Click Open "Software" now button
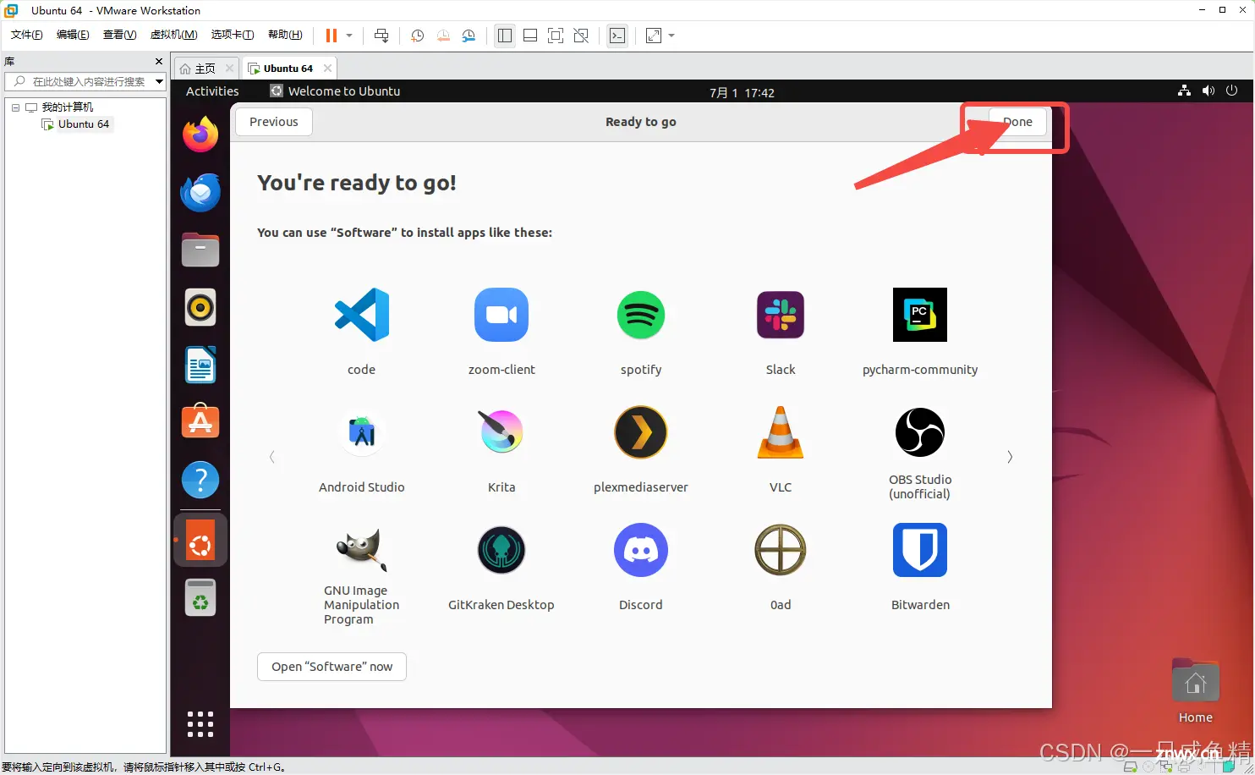 tap(332, 667)
